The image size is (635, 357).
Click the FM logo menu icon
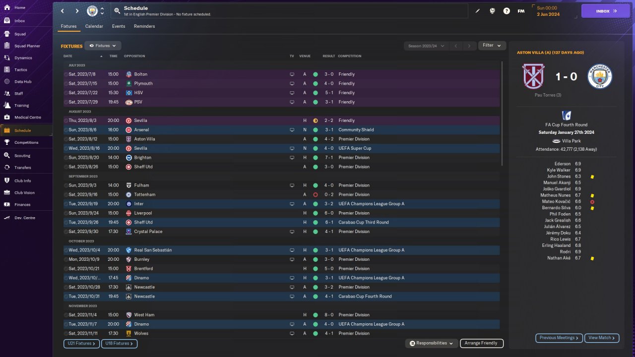[521, 11]
